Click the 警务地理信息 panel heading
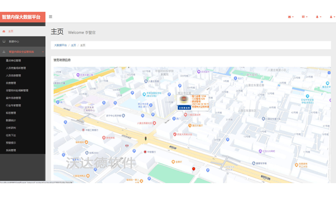Screen dimensions: 336x212 tap(62, 60)
